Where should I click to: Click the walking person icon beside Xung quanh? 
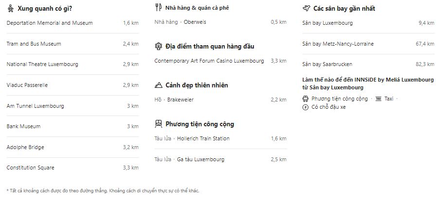(10, 8)
